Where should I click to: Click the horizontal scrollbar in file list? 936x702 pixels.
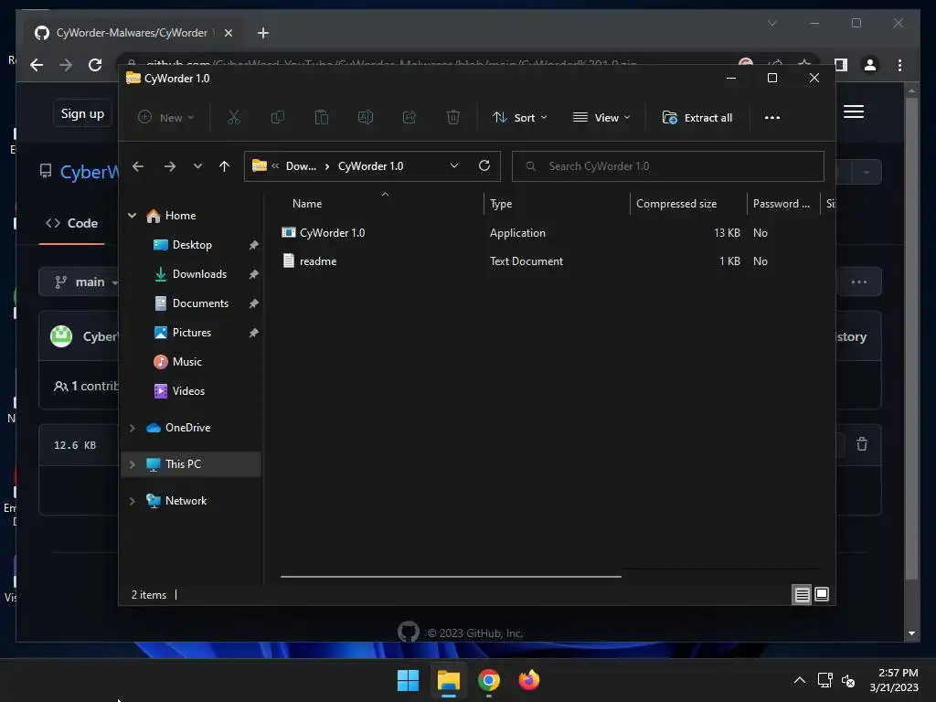(451, 577)
